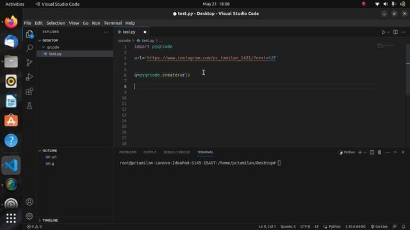Viewport: 410px width, 230px height.
Task: Create a new terminal with plus icon
Action: [360, 152]
